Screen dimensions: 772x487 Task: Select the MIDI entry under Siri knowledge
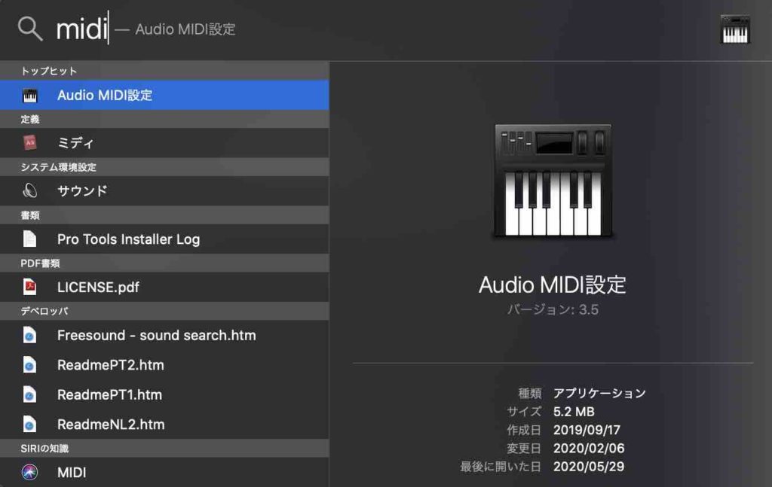click(72, 473)
